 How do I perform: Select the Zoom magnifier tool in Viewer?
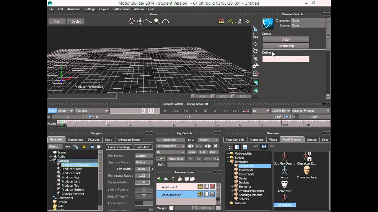pos(157,21)
